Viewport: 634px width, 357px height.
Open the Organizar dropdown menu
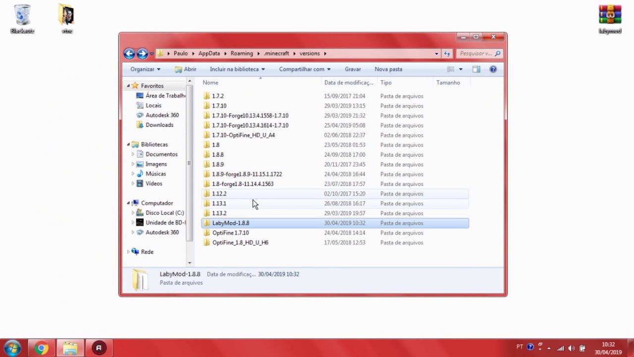click(145, 69)
